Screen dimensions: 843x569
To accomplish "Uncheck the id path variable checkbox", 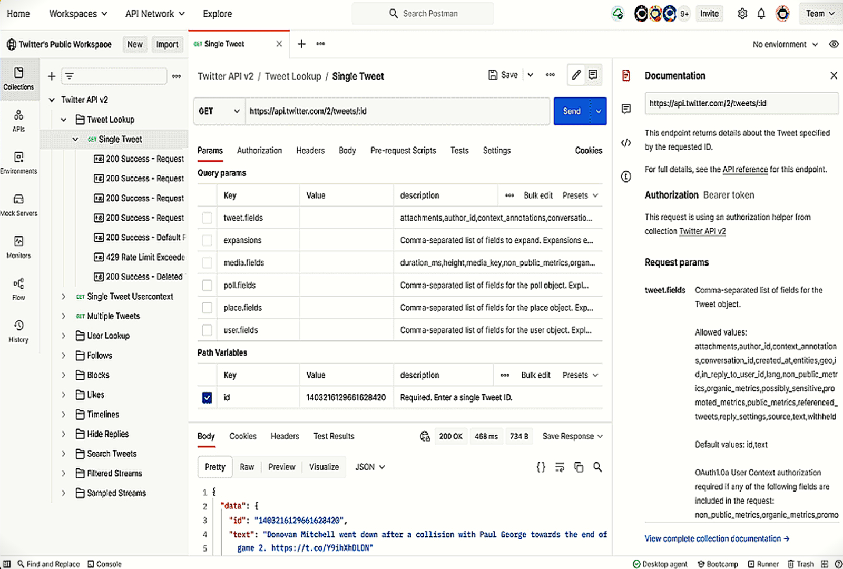I will pos(207,398).
